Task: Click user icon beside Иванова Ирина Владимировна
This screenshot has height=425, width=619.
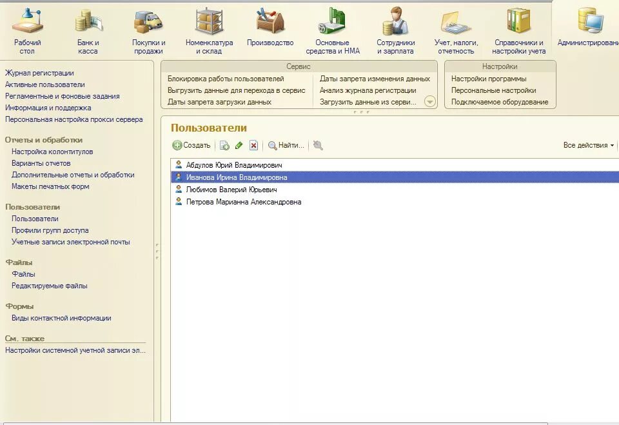Action: coord(179,177)
